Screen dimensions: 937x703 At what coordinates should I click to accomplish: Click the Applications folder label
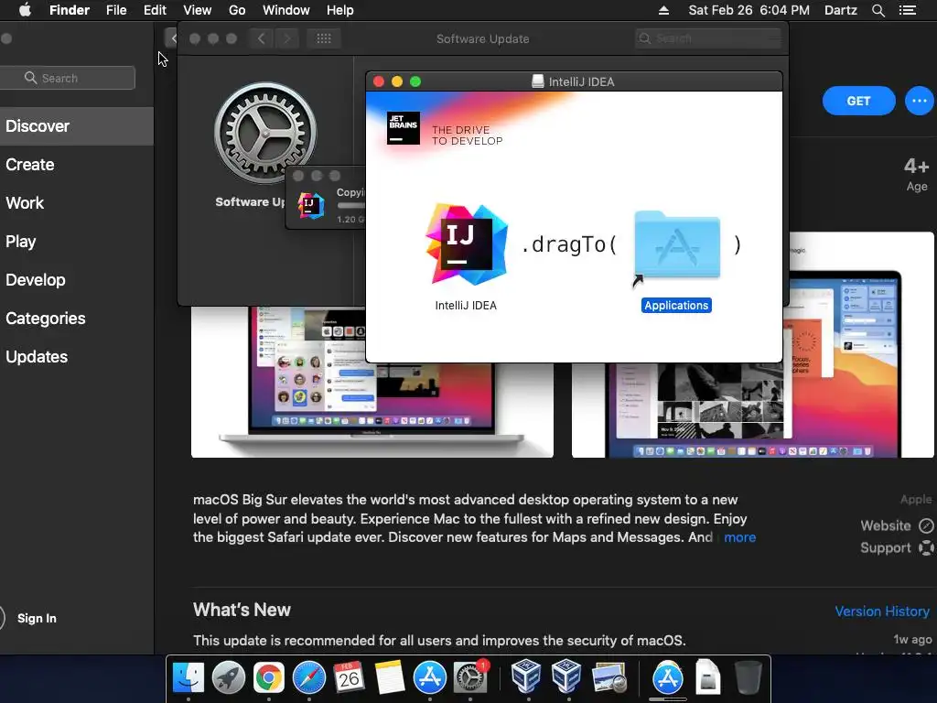(676, 306)
